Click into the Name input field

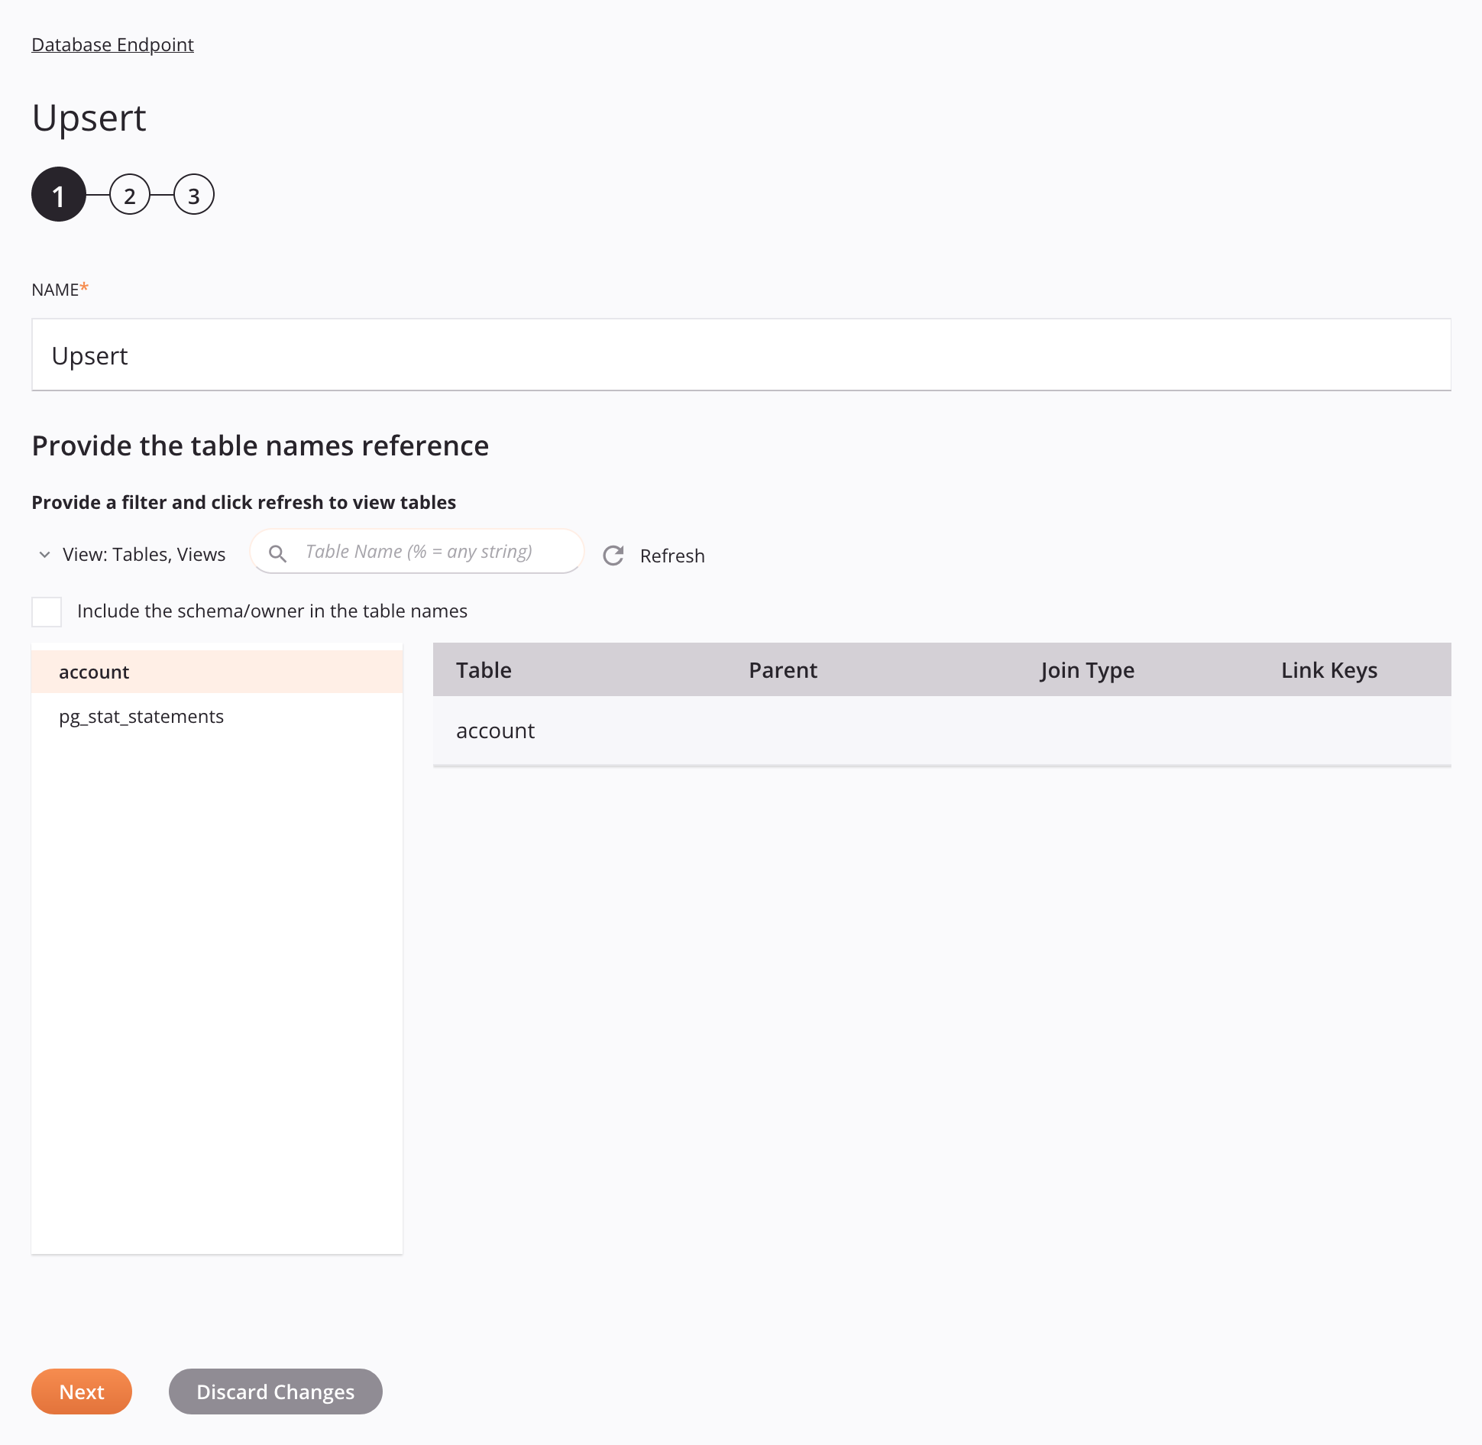[x=741, y=355]
